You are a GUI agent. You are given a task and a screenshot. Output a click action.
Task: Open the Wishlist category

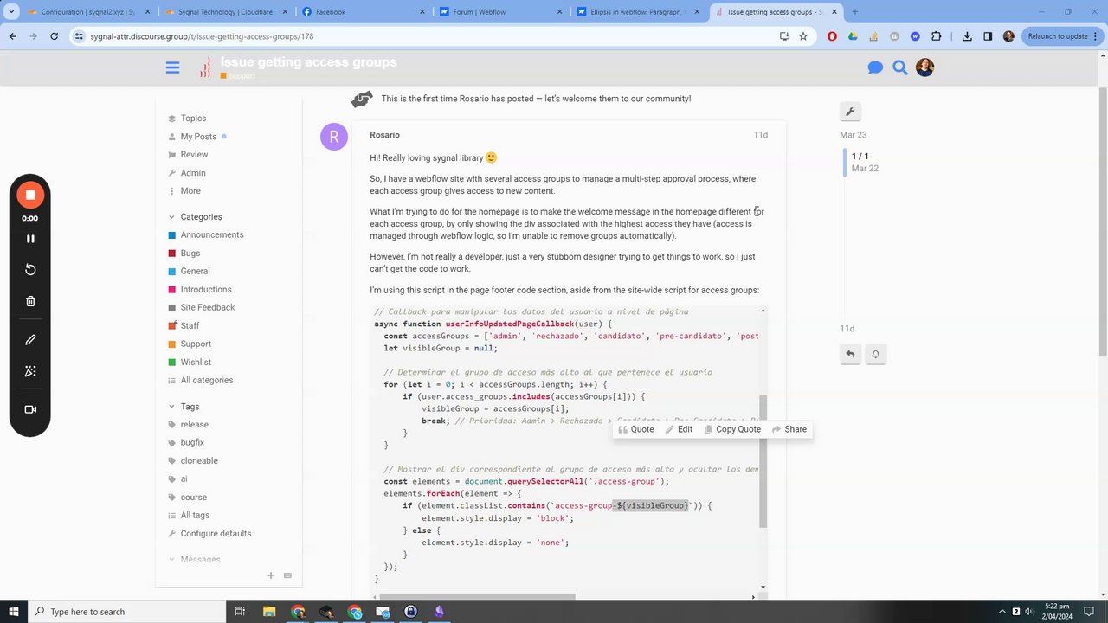pyautogui.click(x=196, y=363)
